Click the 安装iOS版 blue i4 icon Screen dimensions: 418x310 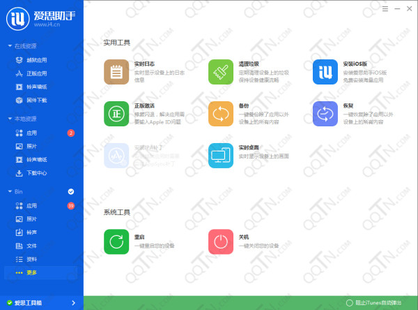pos(325,72)
